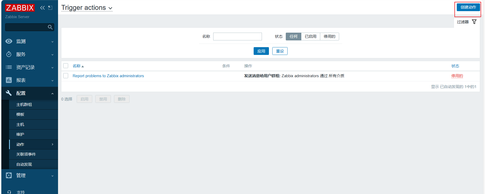
Task: Click the gear icon for 管理
Action: 9,175
